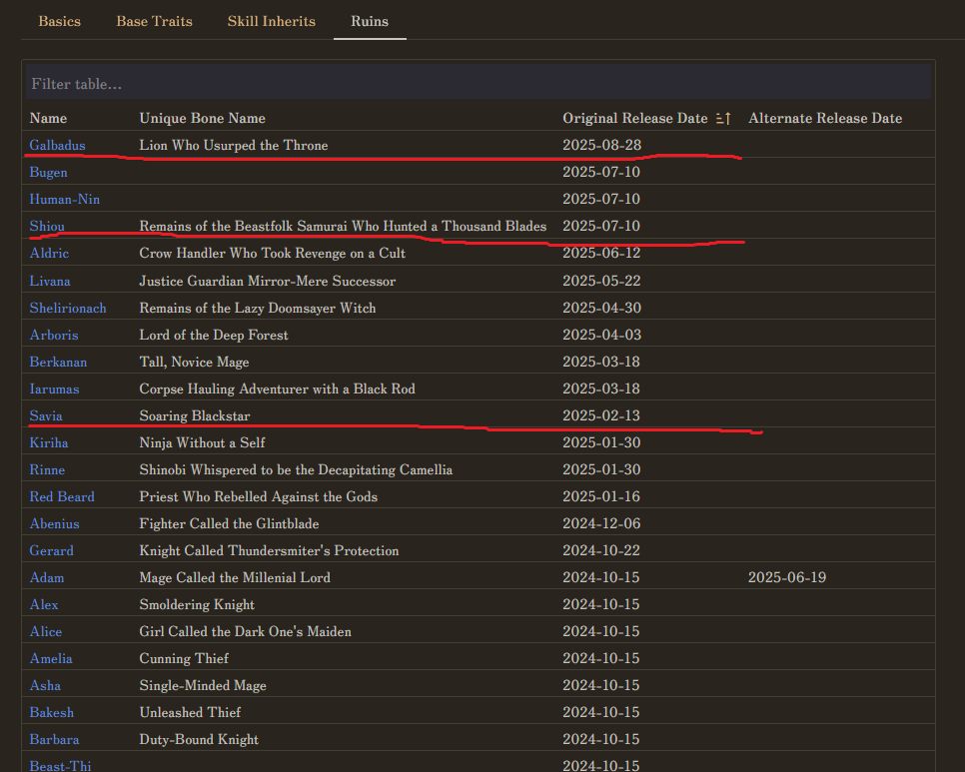Screen dimensions: 965x772
Task: Select the Ruins tab
Action: 370,21
